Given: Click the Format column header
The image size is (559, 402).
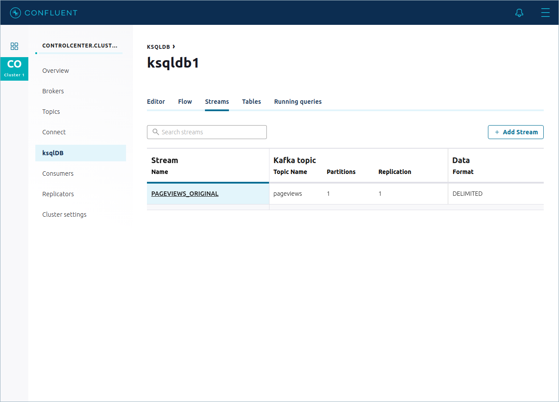Looking at the screenshot, I should (463, 172).
